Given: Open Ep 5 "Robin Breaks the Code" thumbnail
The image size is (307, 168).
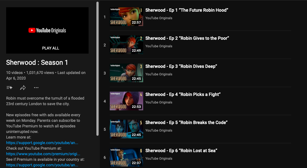Looking at the screenshot, I should (x=126, y=129).
